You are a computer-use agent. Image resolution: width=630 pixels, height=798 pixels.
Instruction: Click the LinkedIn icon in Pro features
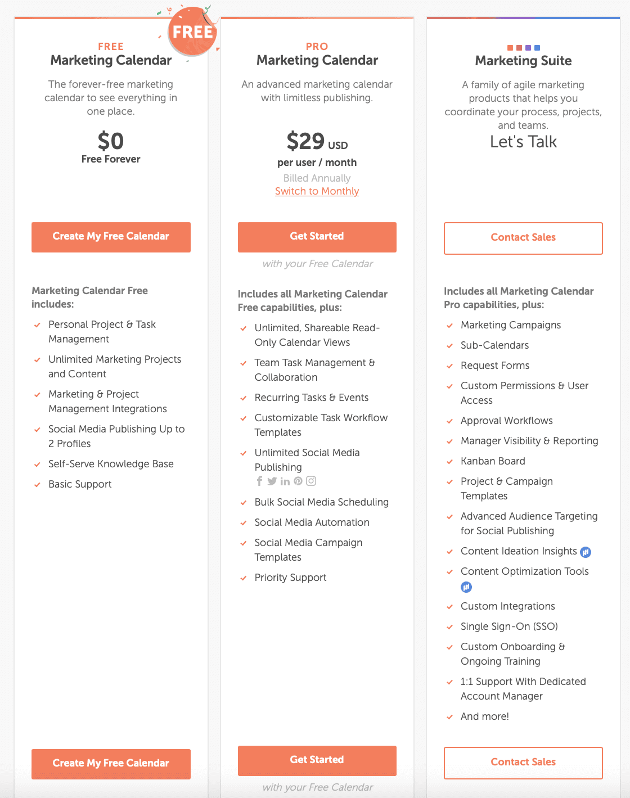pyautogui.click(x=285, y=481)
